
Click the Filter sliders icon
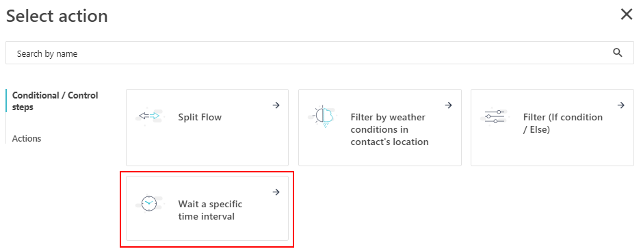tap(495, 116)
